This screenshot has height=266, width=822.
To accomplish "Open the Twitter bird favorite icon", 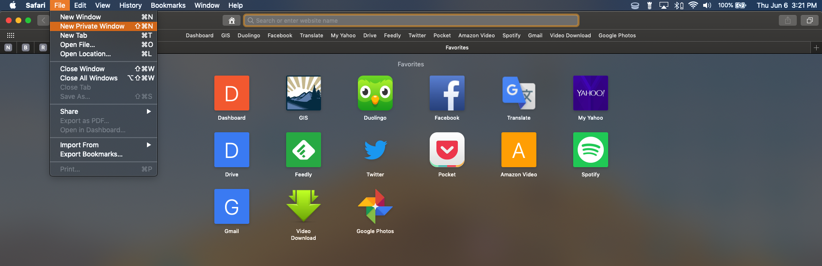I will (x=375, y=150).
